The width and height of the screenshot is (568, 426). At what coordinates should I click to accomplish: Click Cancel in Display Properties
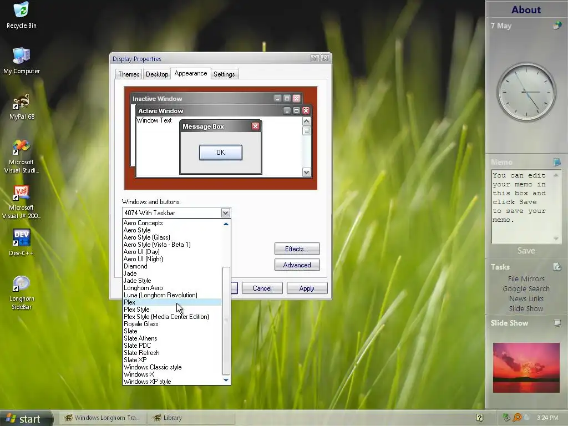(x=262, y=288)
